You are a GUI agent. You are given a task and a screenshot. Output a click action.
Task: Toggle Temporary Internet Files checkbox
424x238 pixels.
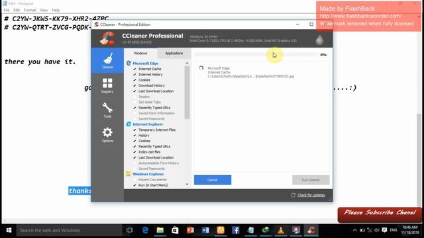coord(134,130)
